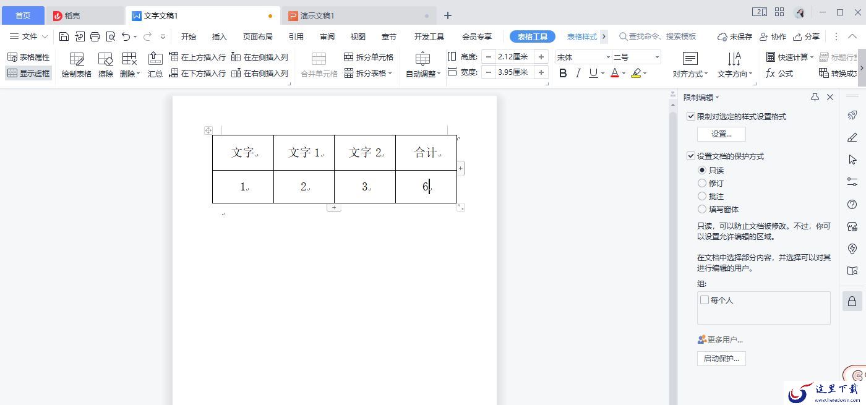
Task: Click the lock icon in right sidebar
Action: coord(852,301)
